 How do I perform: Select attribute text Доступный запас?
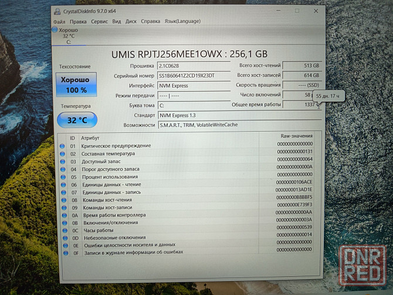coord(101,162)
